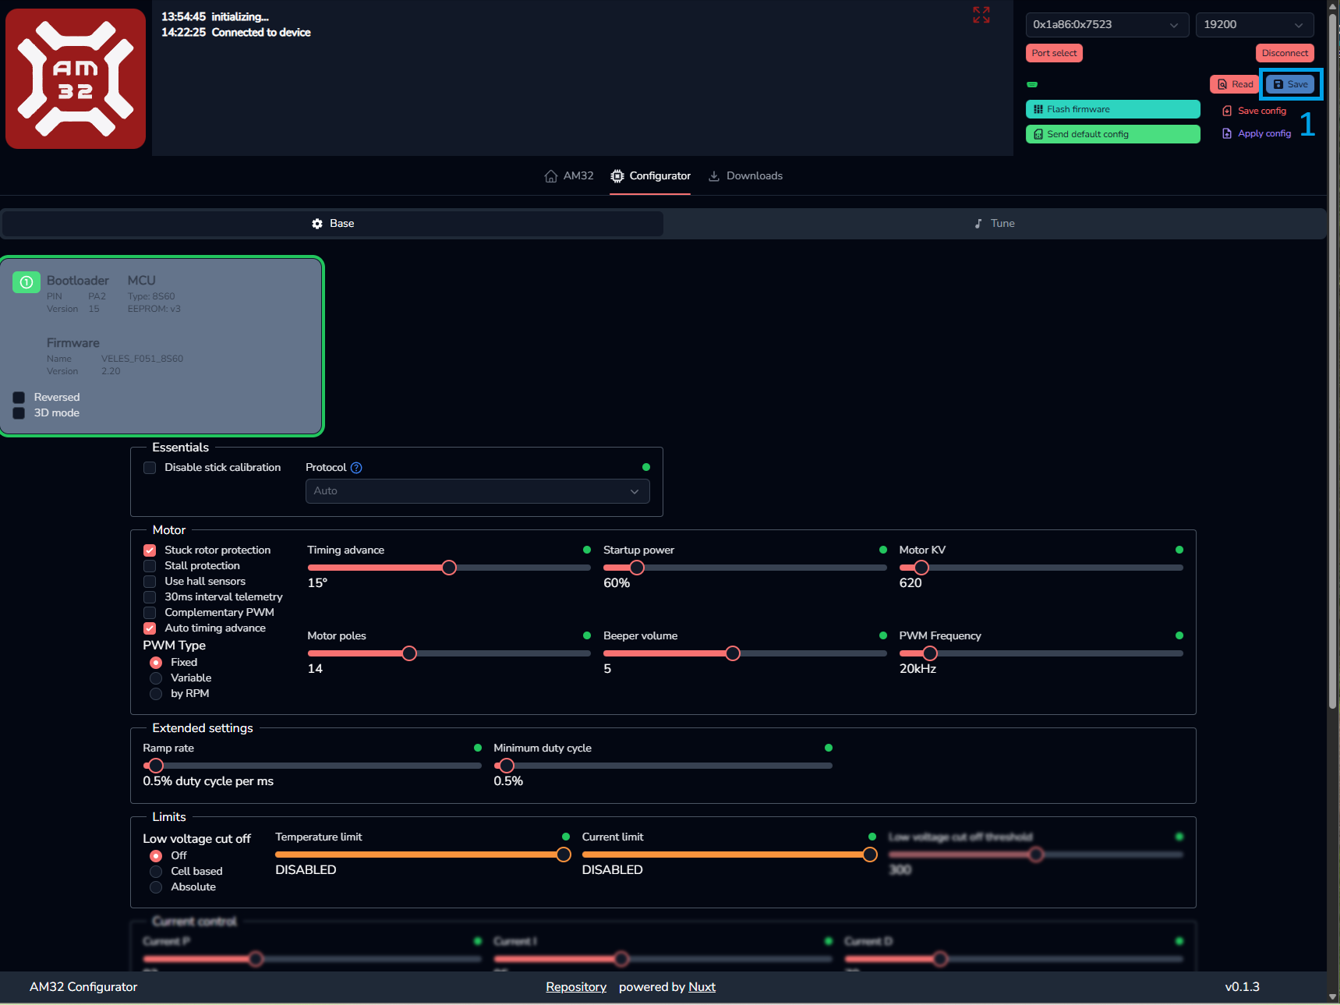
Task: Enable Disable stick calibration checkbox
Action: point(150,468)
